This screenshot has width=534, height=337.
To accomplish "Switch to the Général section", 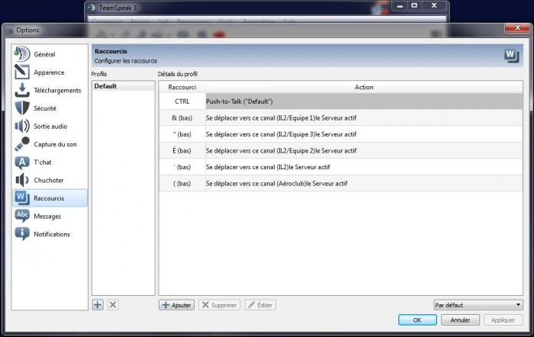I will [44, 54].
